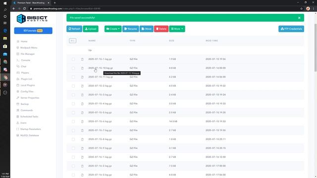The width and height of the screenshot is (317, 178).
Task: Check the box for 2020-07-15-10.log.gz
Action: [x=73, y=68]
